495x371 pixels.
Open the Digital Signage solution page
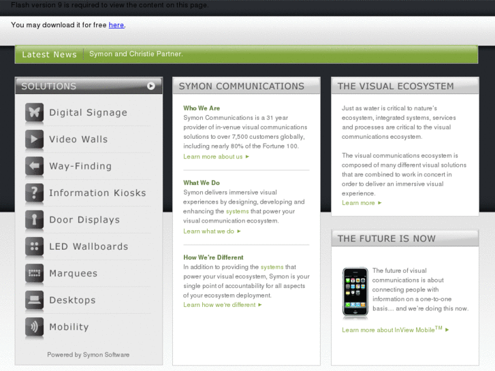[88, 113]
